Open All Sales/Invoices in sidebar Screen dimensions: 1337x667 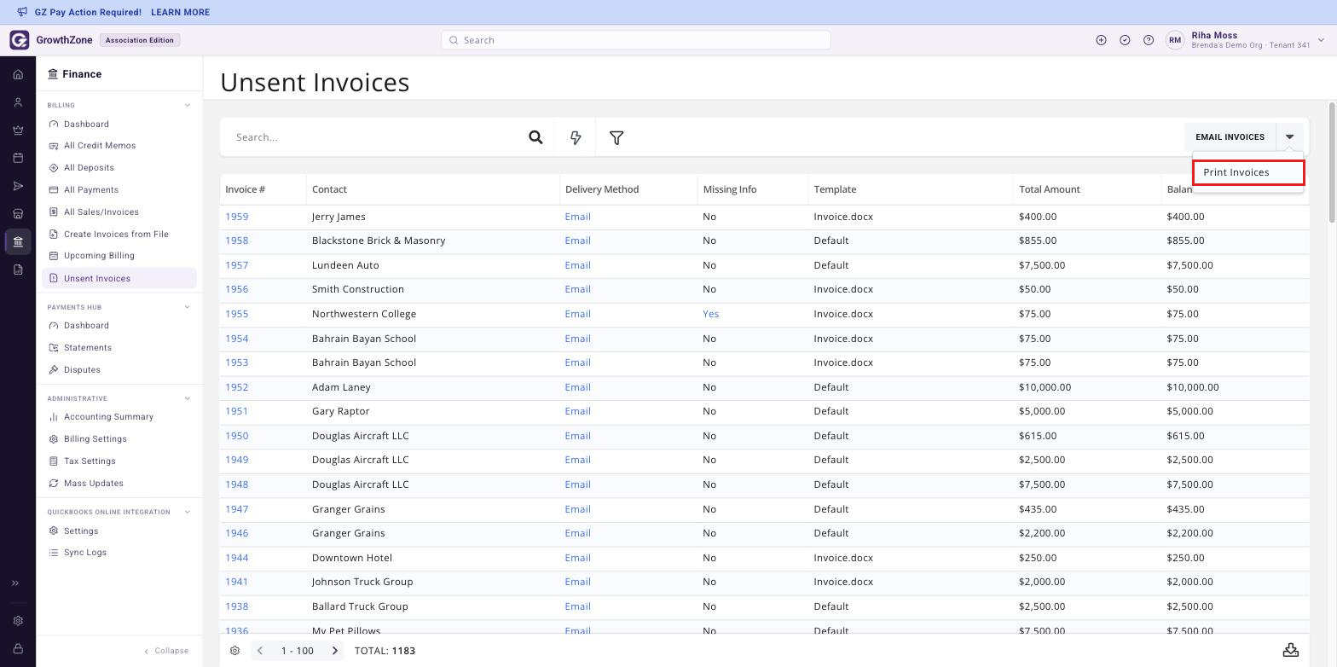pos(101,212)
